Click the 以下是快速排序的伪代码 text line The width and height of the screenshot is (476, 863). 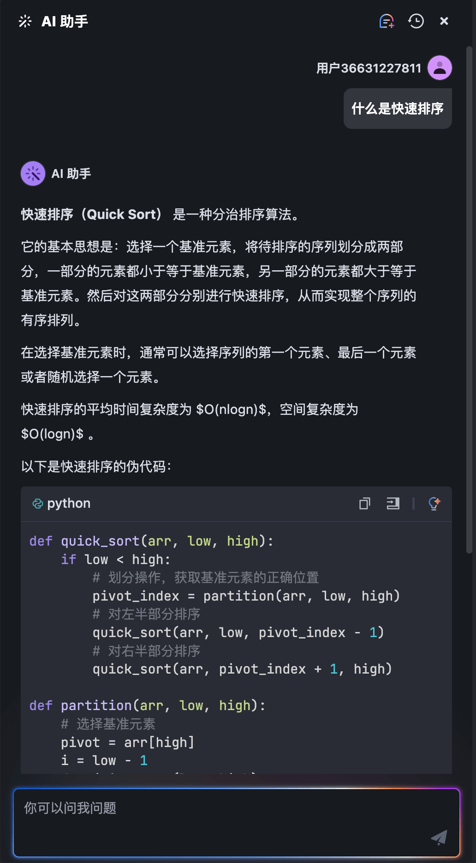[x=96, y=467]
